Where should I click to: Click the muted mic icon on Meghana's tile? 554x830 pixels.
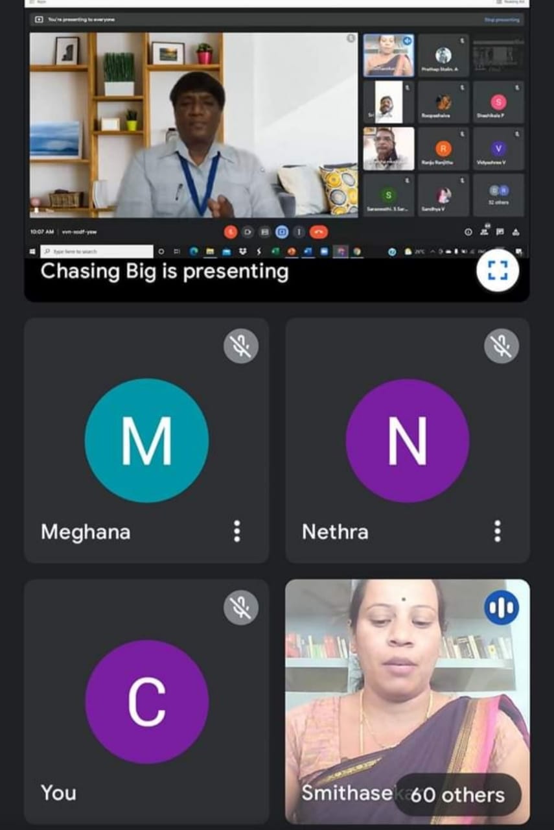click(x=241, y=346)
